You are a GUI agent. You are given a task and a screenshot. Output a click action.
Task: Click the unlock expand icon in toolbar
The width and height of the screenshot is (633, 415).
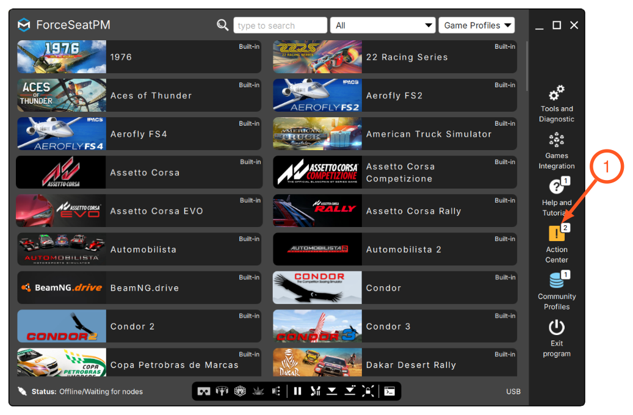(367, 391)
